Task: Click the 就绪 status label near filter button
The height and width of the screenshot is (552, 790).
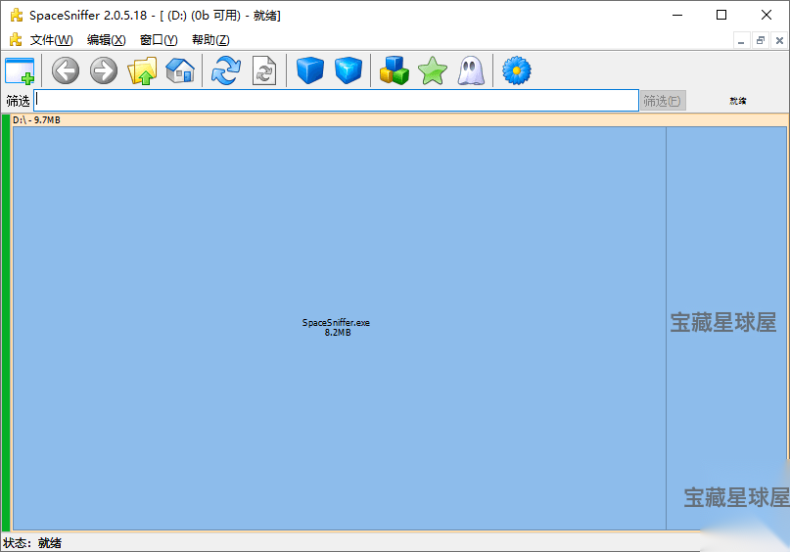Action: point(737,101)
